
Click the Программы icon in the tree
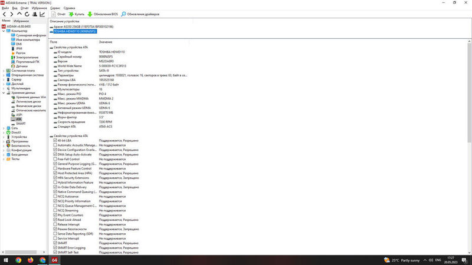(x=8, y=141)
